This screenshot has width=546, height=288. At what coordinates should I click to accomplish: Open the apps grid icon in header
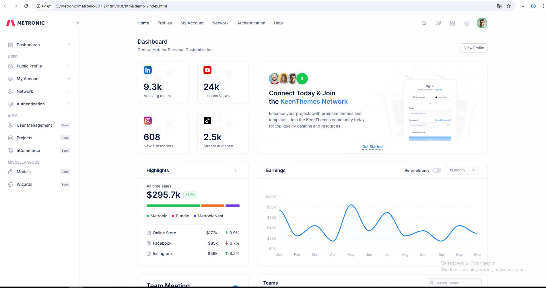[x=452, y=23]
